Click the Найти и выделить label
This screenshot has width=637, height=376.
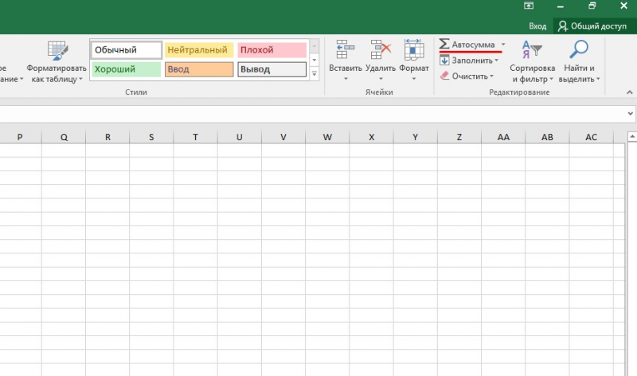coord(579,73)
